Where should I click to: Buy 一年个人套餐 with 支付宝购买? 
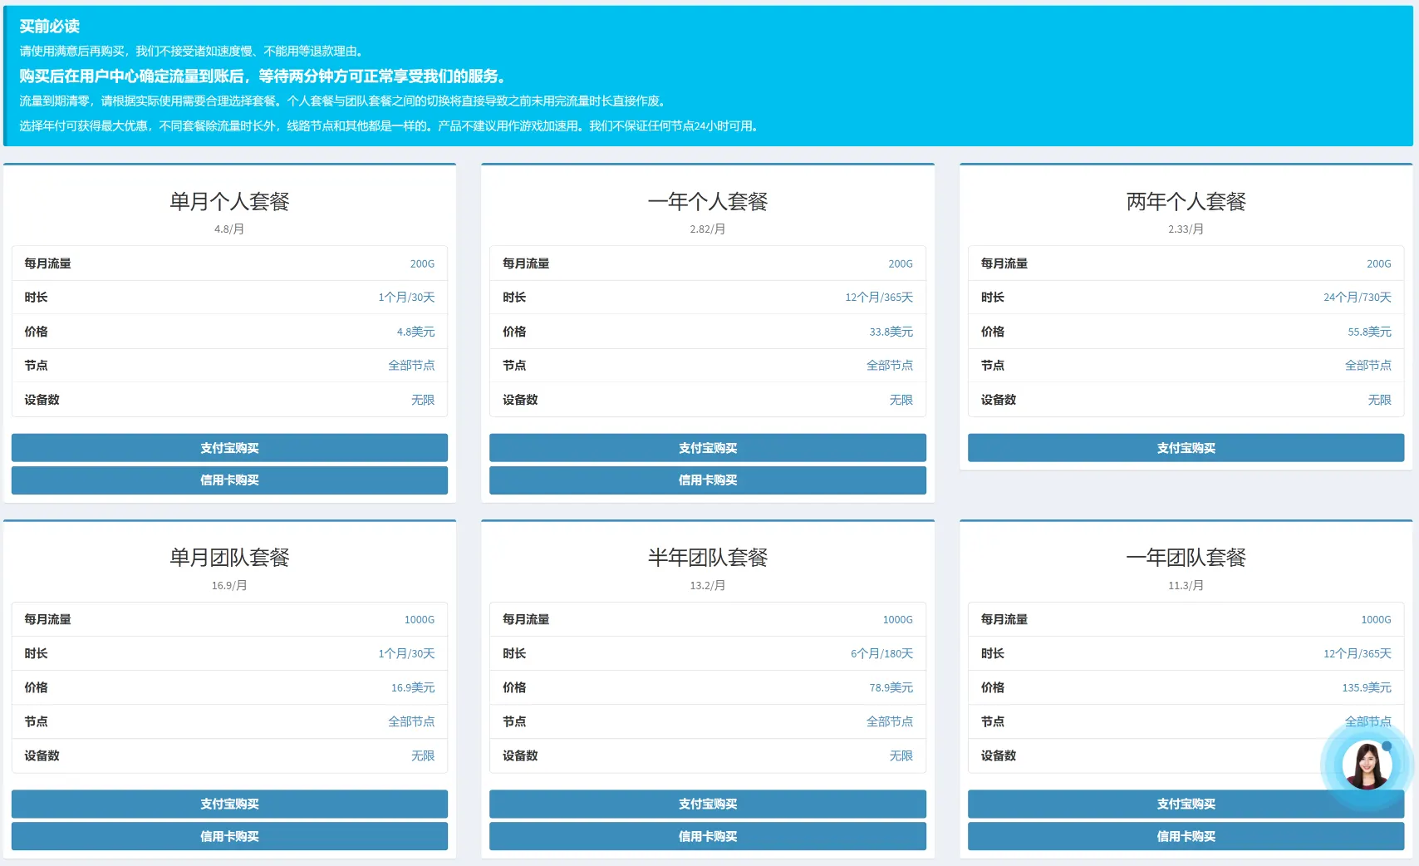click(x=707, y=448)
